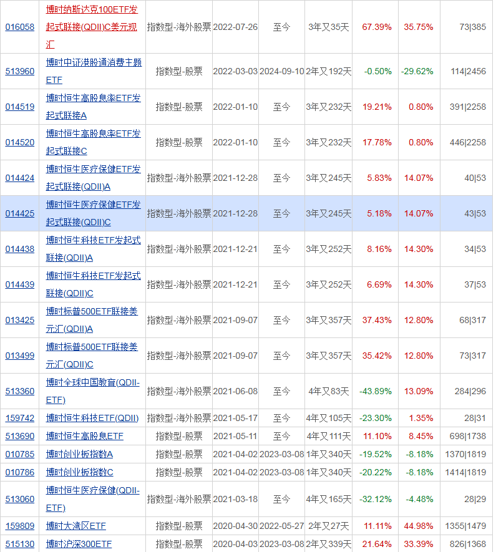The width and height of the screenshot is (496, 552).
Task: Select the 5.18% return in highlighted row
Action: [379, 214]
